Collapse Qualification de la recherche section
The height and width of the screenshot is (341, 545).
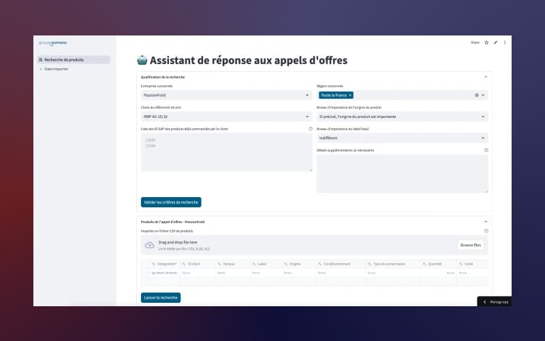pyautogui.click(x=486, y=77)
